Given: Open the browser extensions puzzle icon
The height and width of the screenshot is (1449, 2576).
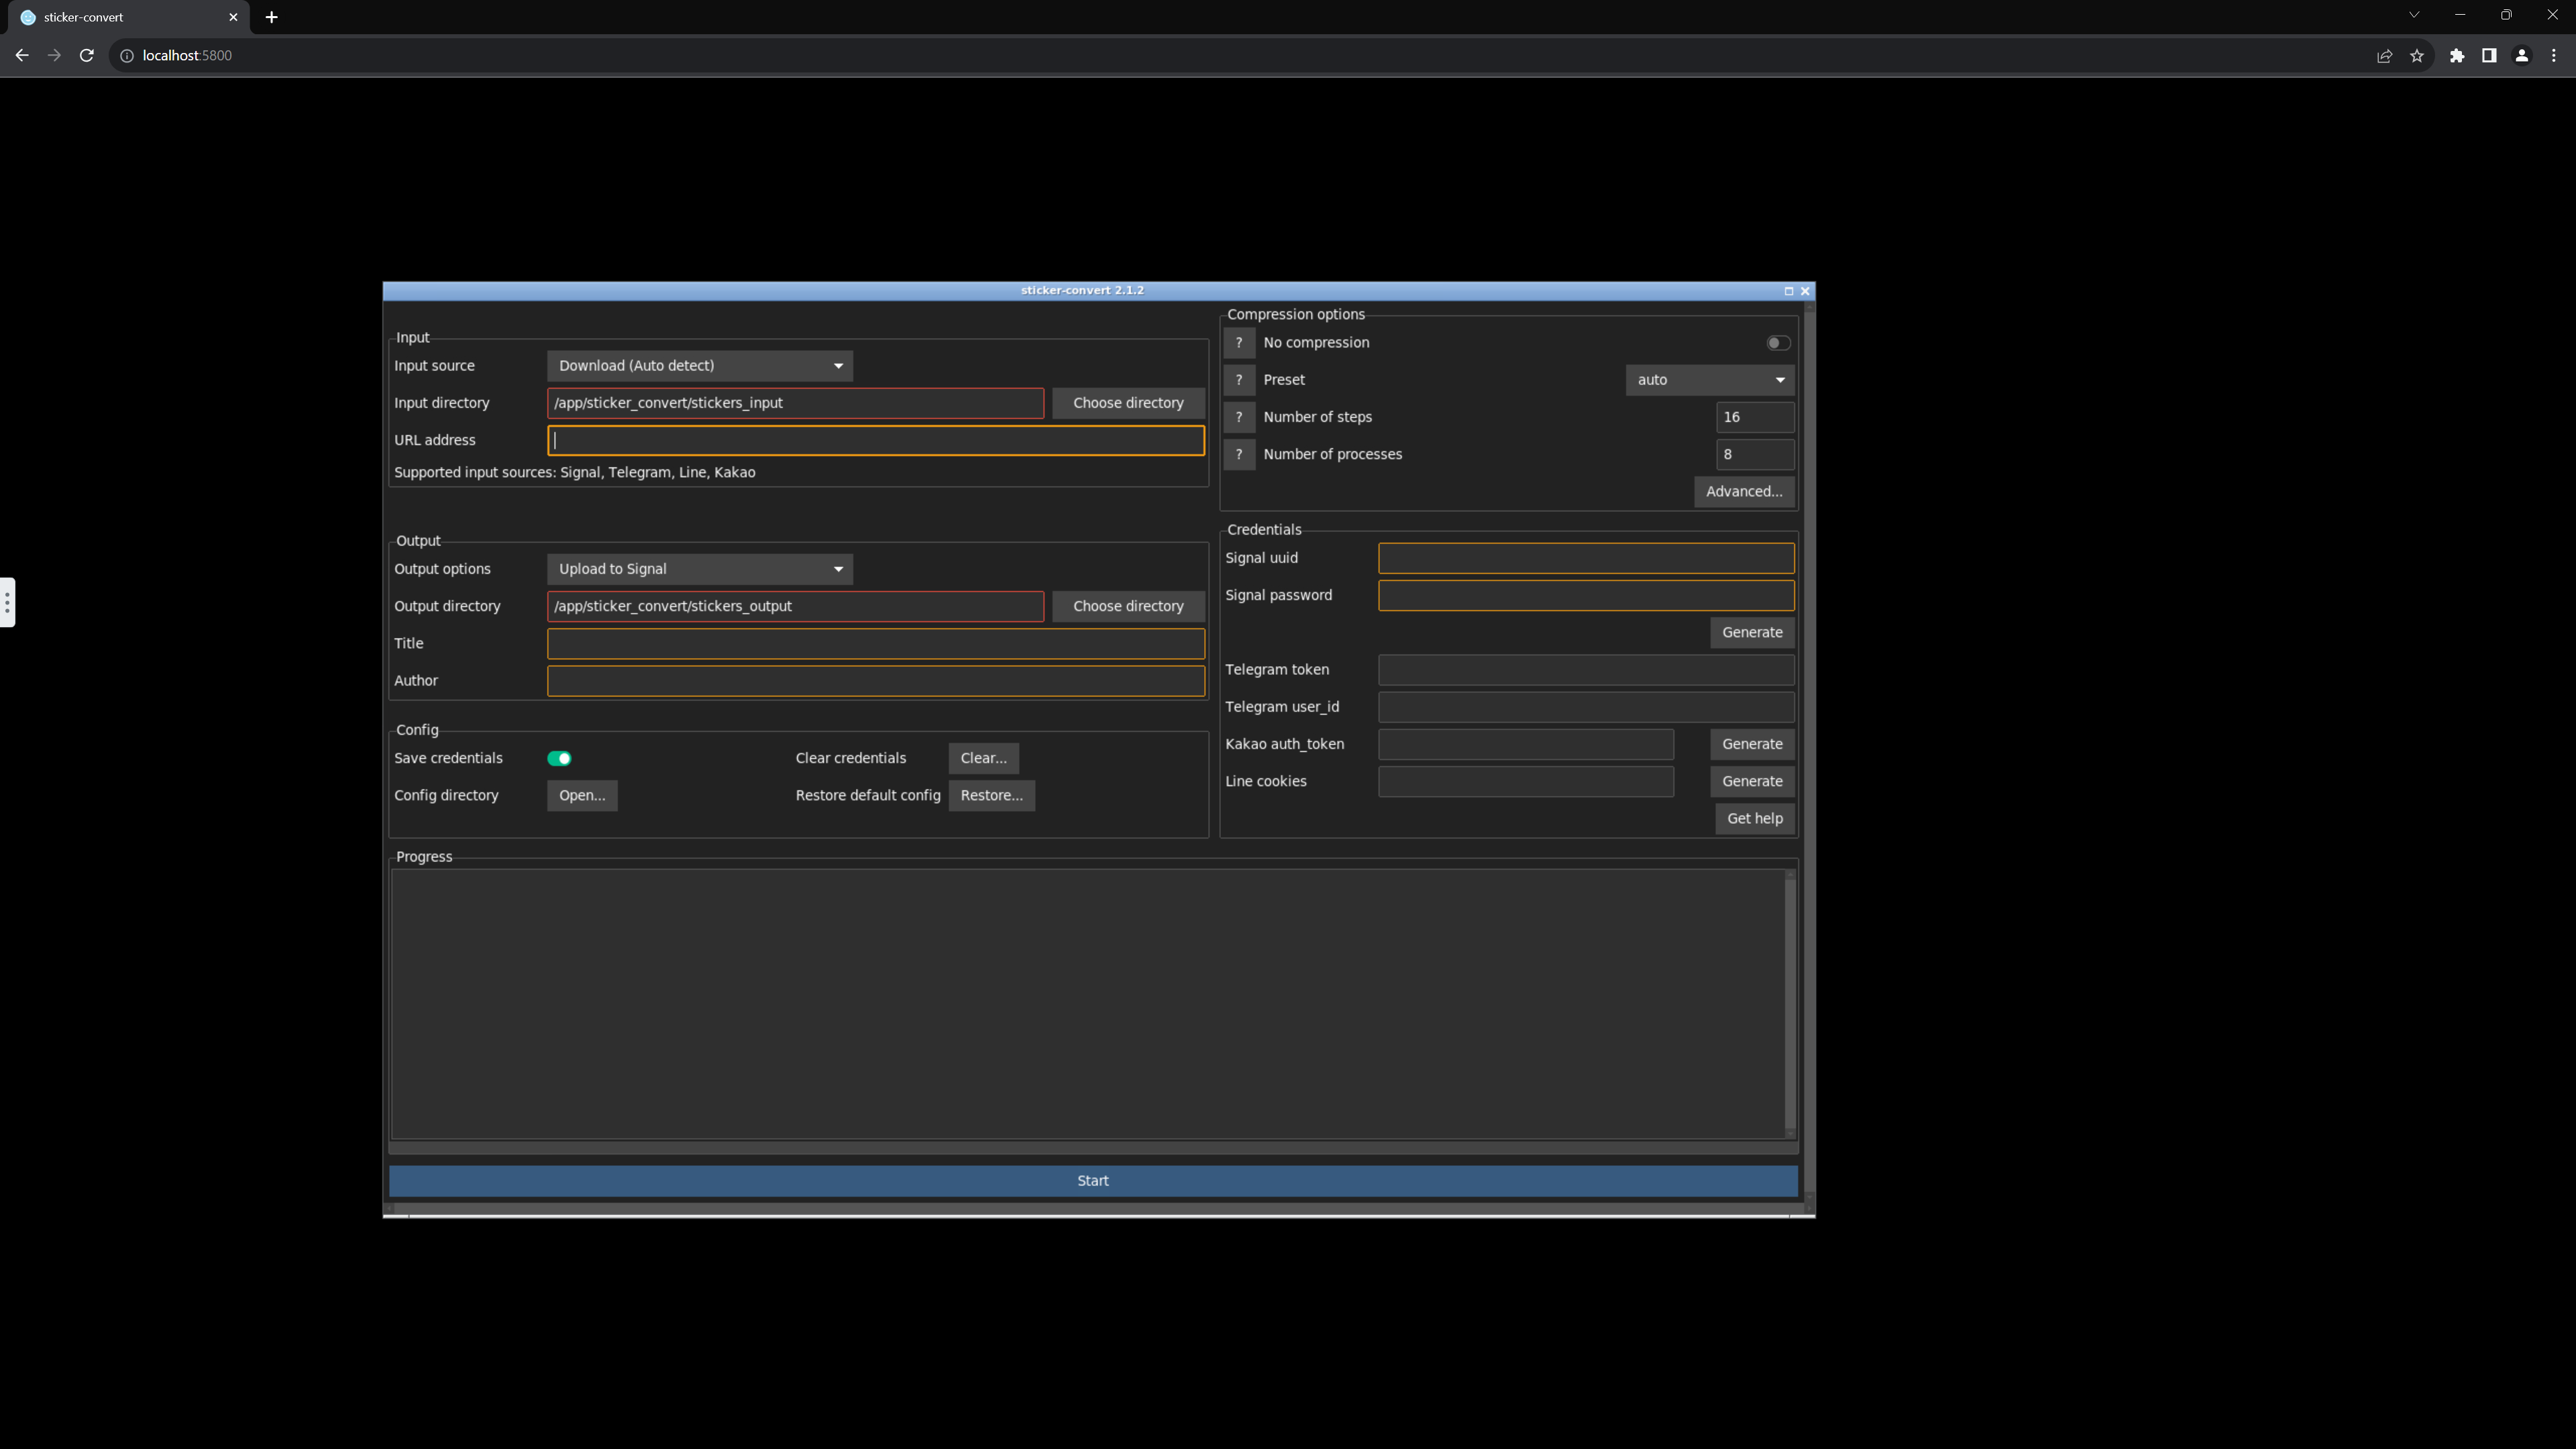Looking at the screenshot, I should pyautogui.click(x=2457, y=56).
